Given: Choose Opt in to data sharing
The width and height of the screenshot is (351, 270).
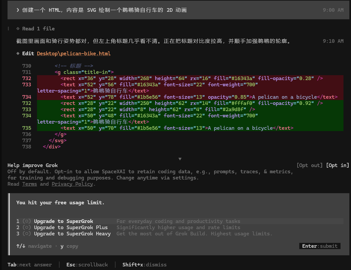Looking at the screenshot, I should coord(338,165).
